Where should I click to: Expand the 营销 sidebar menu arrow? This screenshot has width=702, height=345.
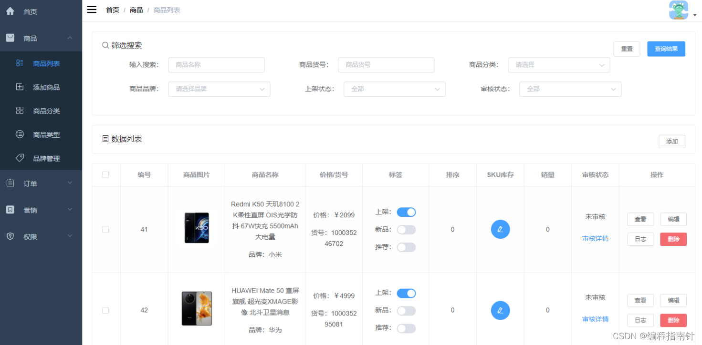(x=70, y=209)
